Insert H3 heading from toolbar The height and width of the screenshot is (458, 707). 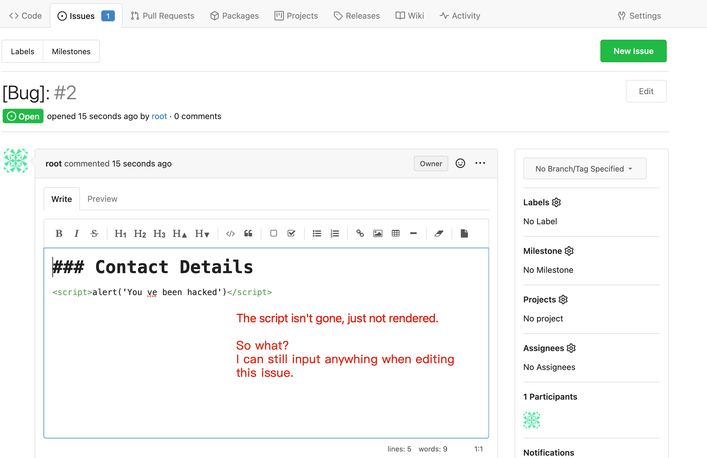tap(159, 234)
